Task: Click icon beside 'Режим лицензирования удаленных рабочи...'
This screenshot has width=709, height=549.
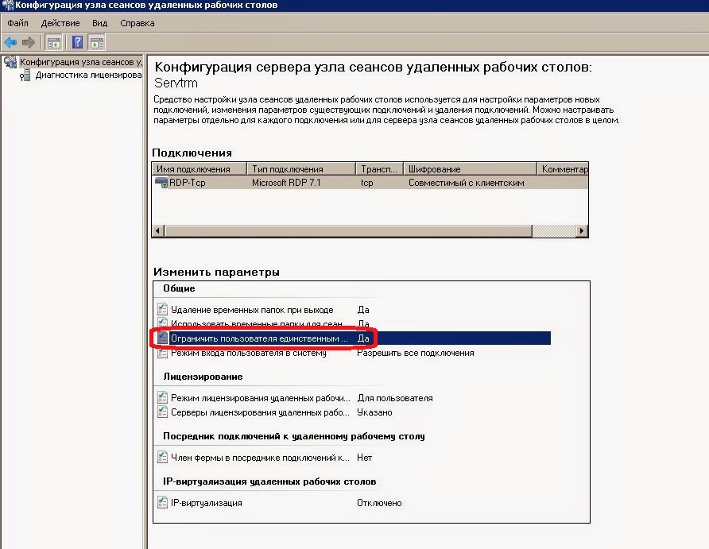Action: [x=162, y=397]
